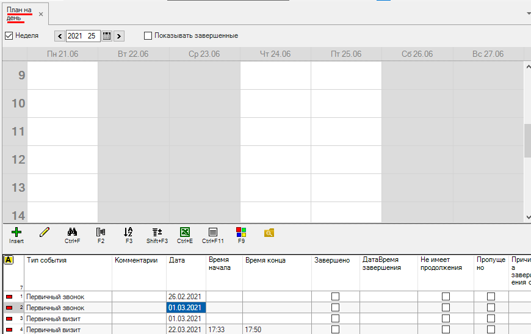The image size is (531, 334).
Task: Click the yellow folder search icon
Action: point(269,233)
